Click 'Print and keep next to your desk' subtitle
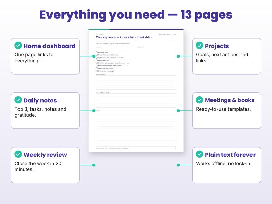Screen dimensions: 272x204 coord(113,44)
